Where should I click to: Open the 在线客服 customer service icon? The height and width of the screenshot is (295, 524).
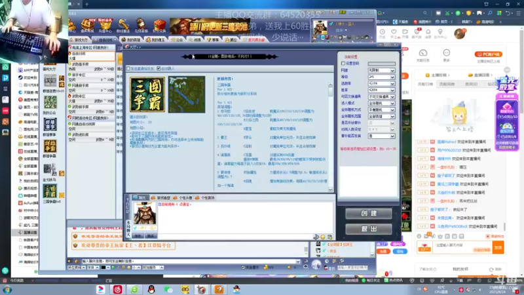click(141, 25)
